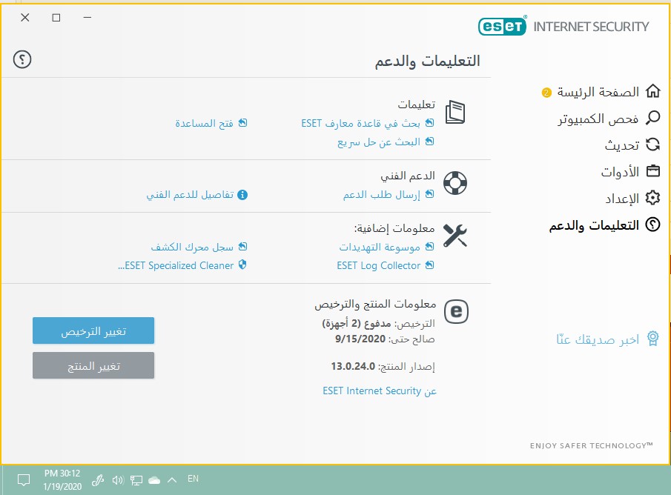
Task: Click link icon beside البحث عن حل سريع
Action: [429, 142]
